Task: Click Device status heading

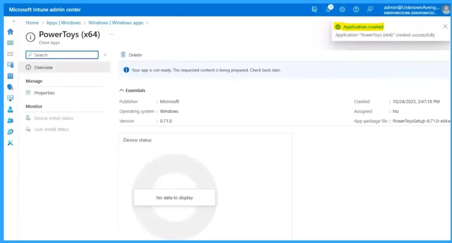Action: (137, 140)
